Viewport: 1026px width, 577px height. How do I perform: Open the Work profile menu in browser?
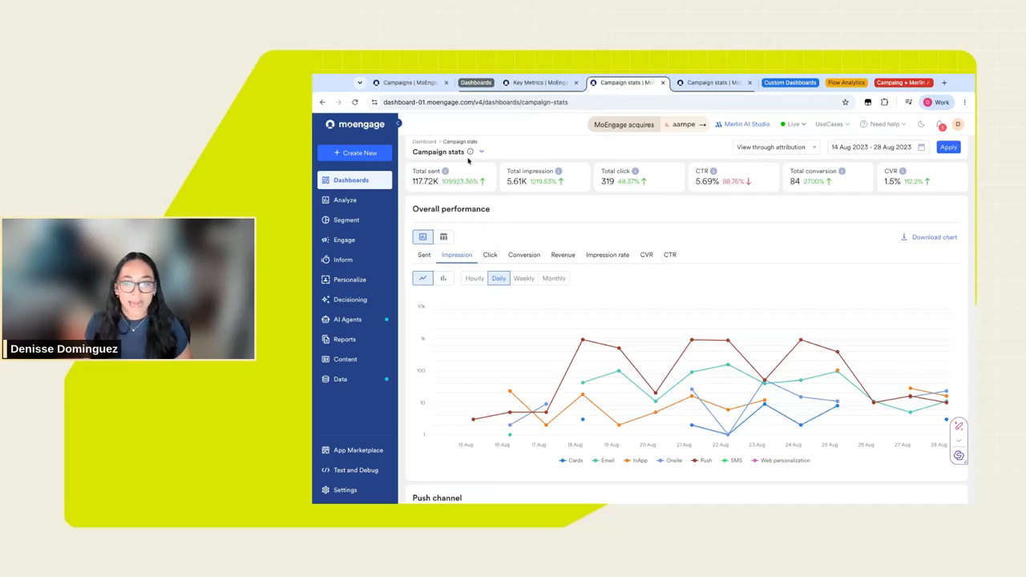click(936, 103)
